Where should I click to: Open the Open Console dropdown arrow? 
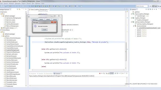[x=123, y=73]
